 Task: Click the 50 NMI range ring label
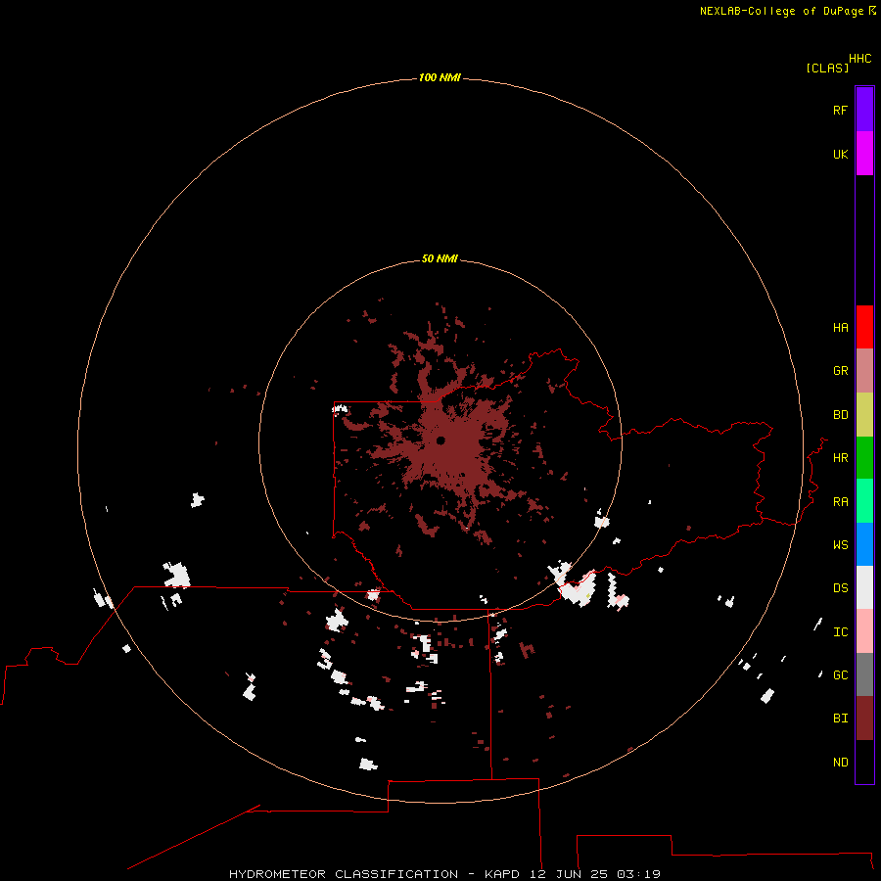coord(440,258)
